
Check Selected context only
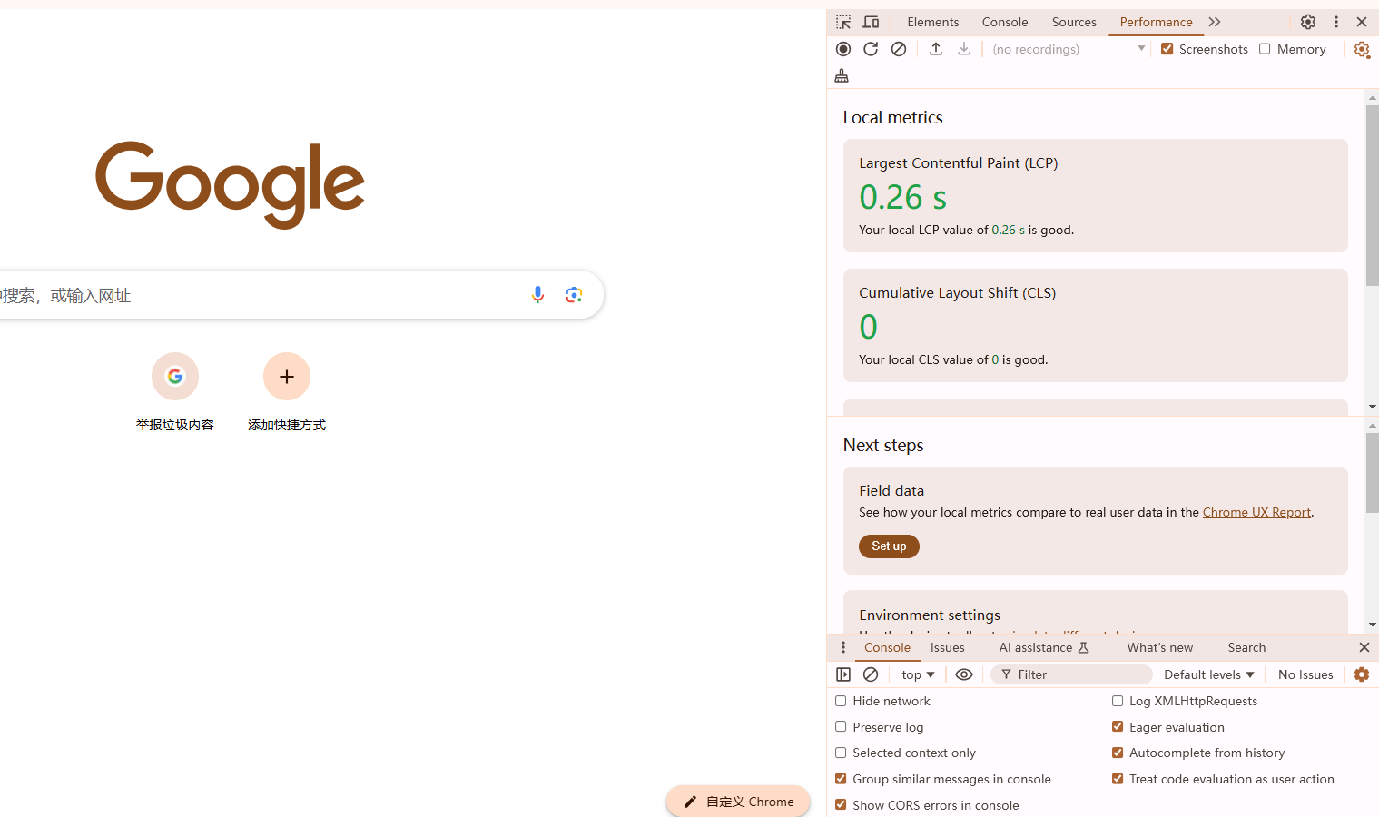[841, 753]
